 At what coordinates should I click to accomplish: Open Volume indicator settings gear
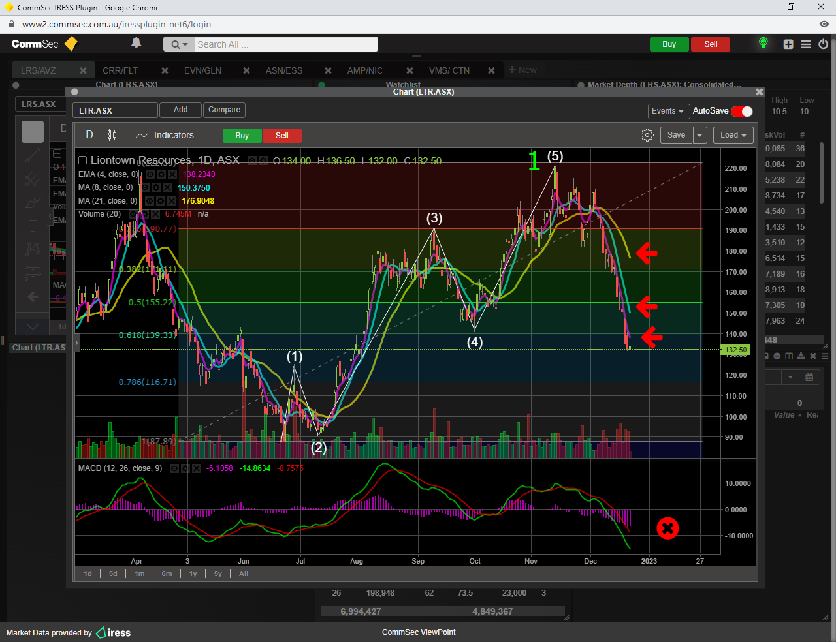tap(144, 214)
